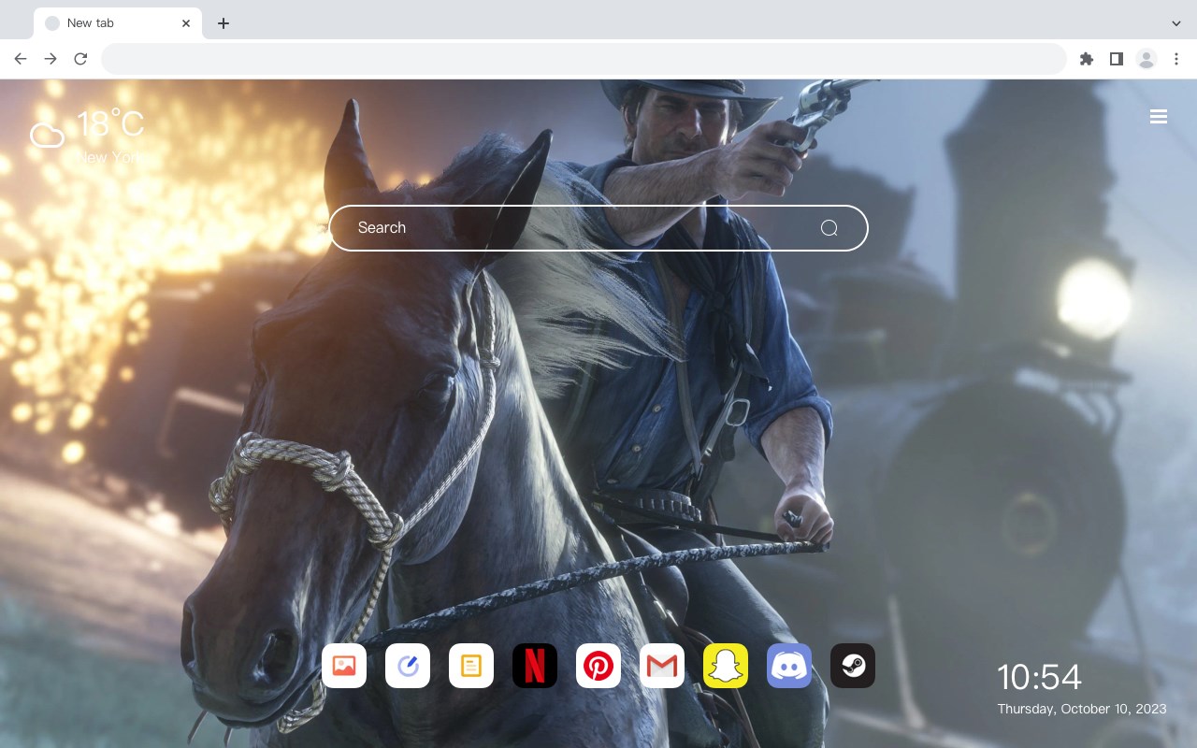Toggle the browser side panel
1197x748 pixels.
1116,59
